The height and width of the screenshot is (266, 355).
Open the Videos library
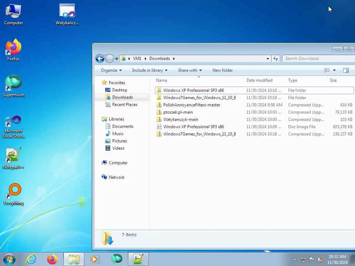click(118, 148)
